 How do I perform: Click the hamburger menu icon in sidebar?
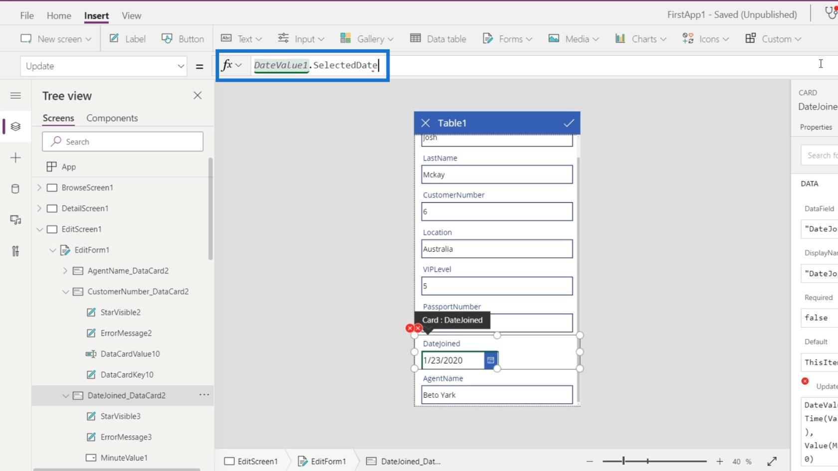pyautogui.click(x=15, y=95)
